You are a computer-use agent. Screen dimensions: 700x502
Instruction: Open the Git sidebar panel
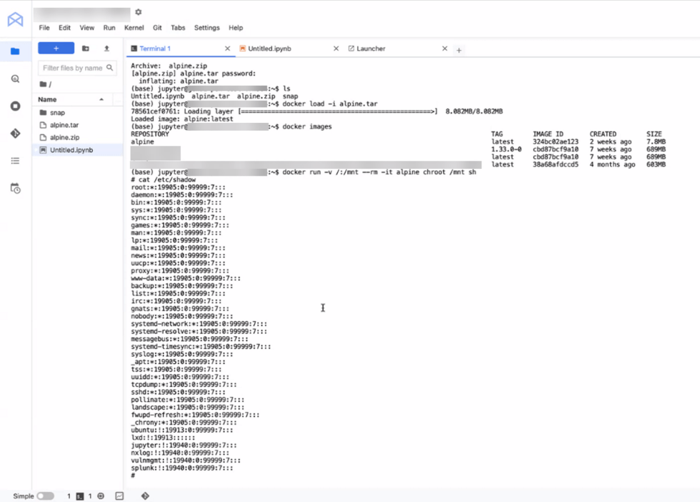coord(16,133)
